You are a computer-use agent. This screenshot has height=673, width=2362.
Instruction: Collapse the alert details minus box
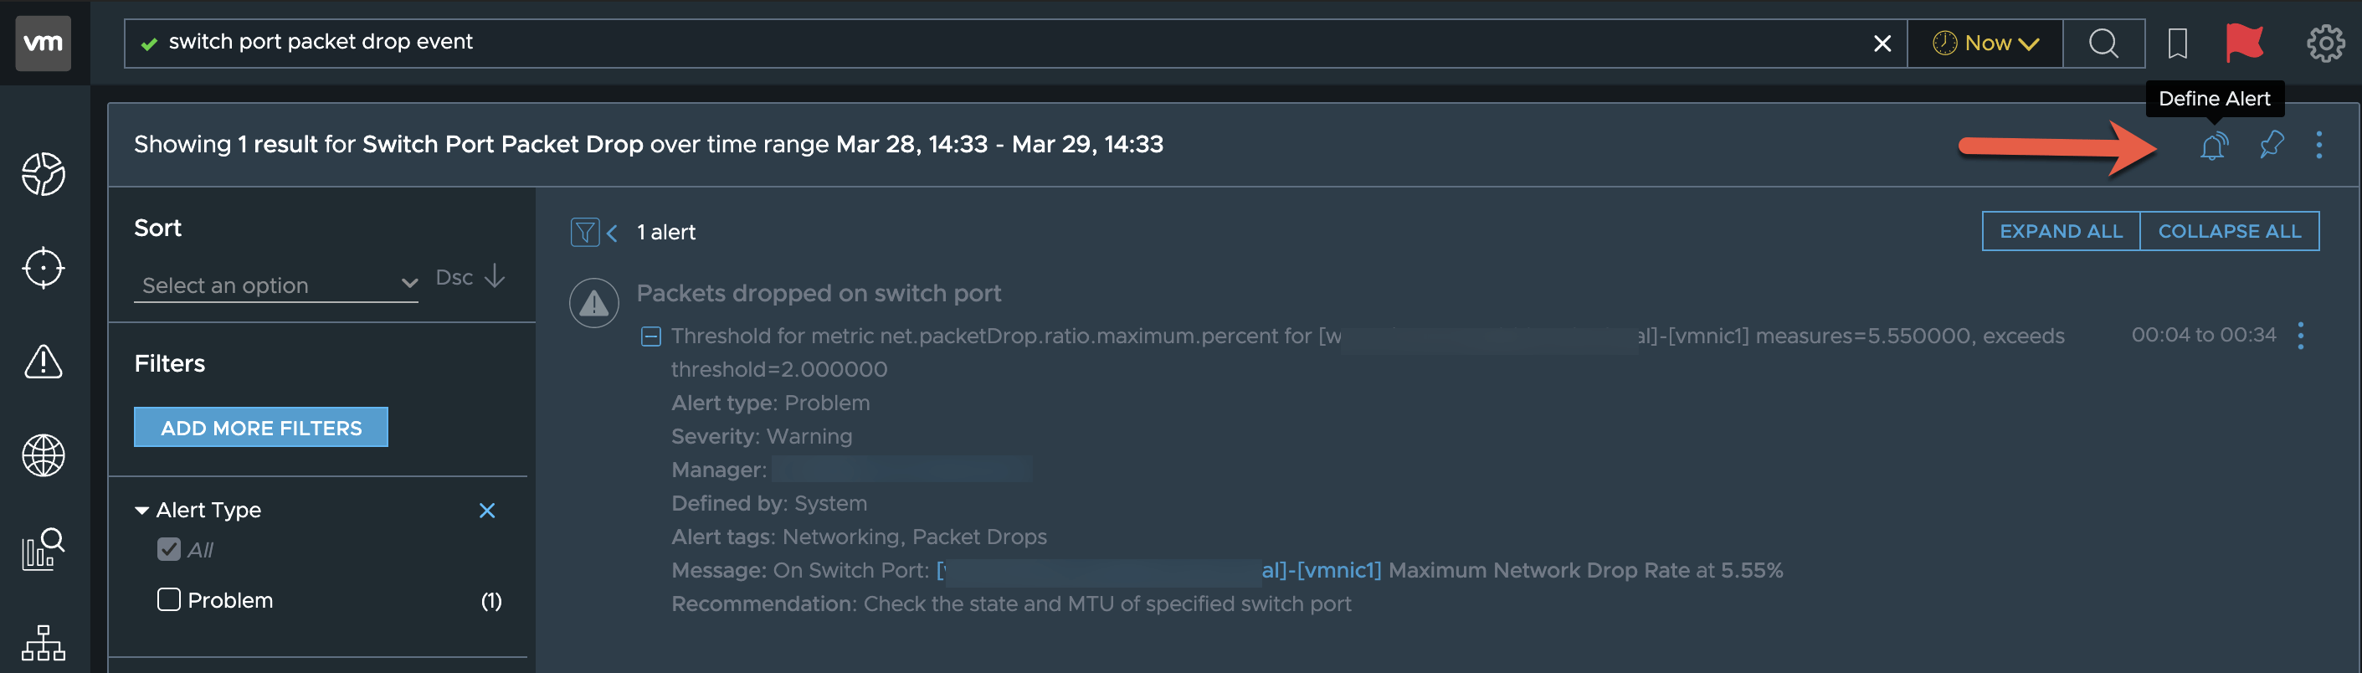point(650,336)
